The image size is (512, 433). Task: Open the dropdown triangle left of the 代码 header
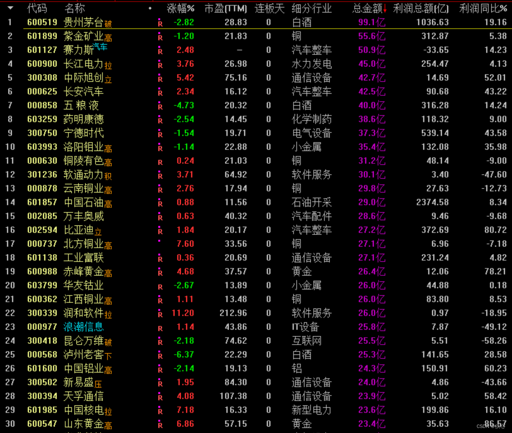click(11, 8)
